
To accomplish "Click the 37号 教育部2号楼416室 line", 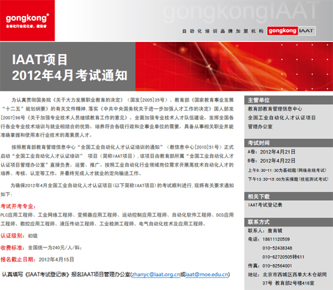I will 288,283.
